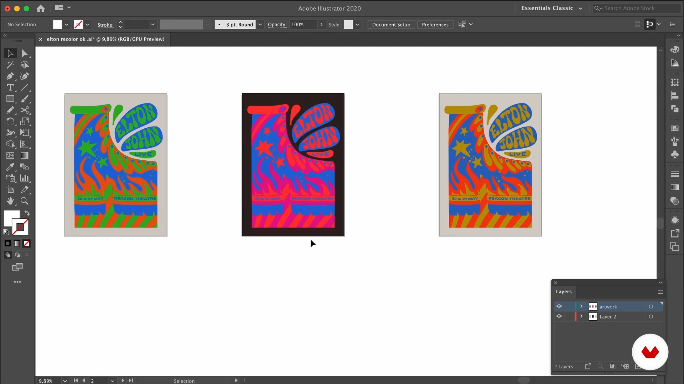The width and height of the screenshot is (684, 384).
Task: Select the Curvature tool
Action: (25, 76)
